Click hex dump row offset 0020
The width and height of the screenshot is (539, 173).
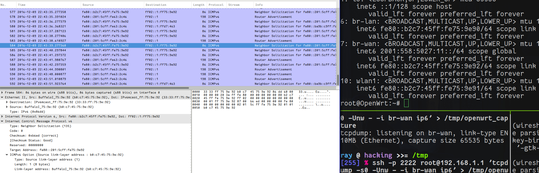coord(262,98)
